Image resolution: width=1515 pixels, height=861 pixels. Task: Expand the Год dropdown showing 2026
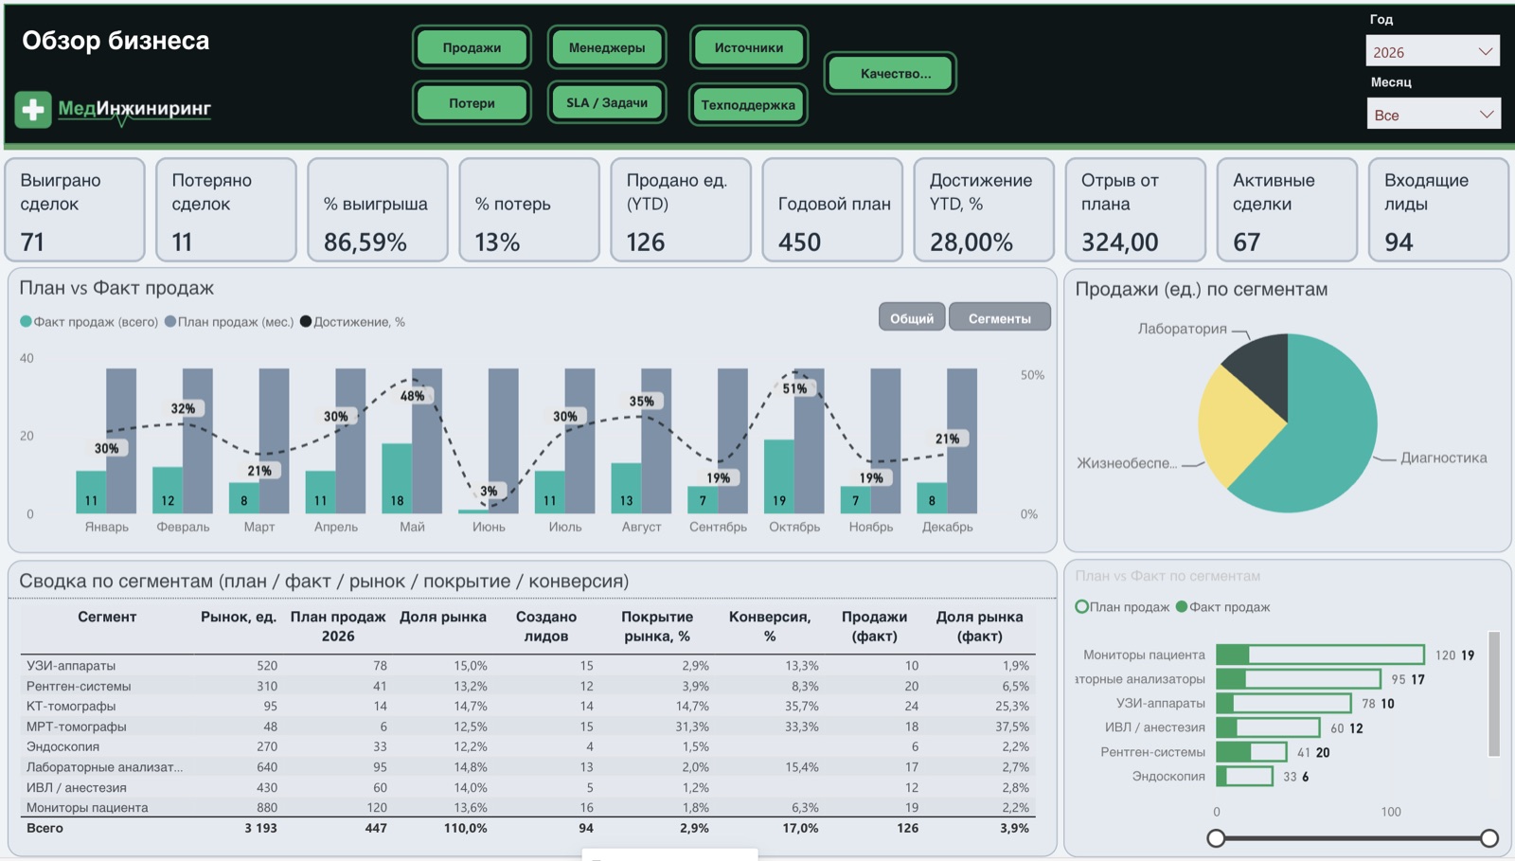[x=1433, y=51]
